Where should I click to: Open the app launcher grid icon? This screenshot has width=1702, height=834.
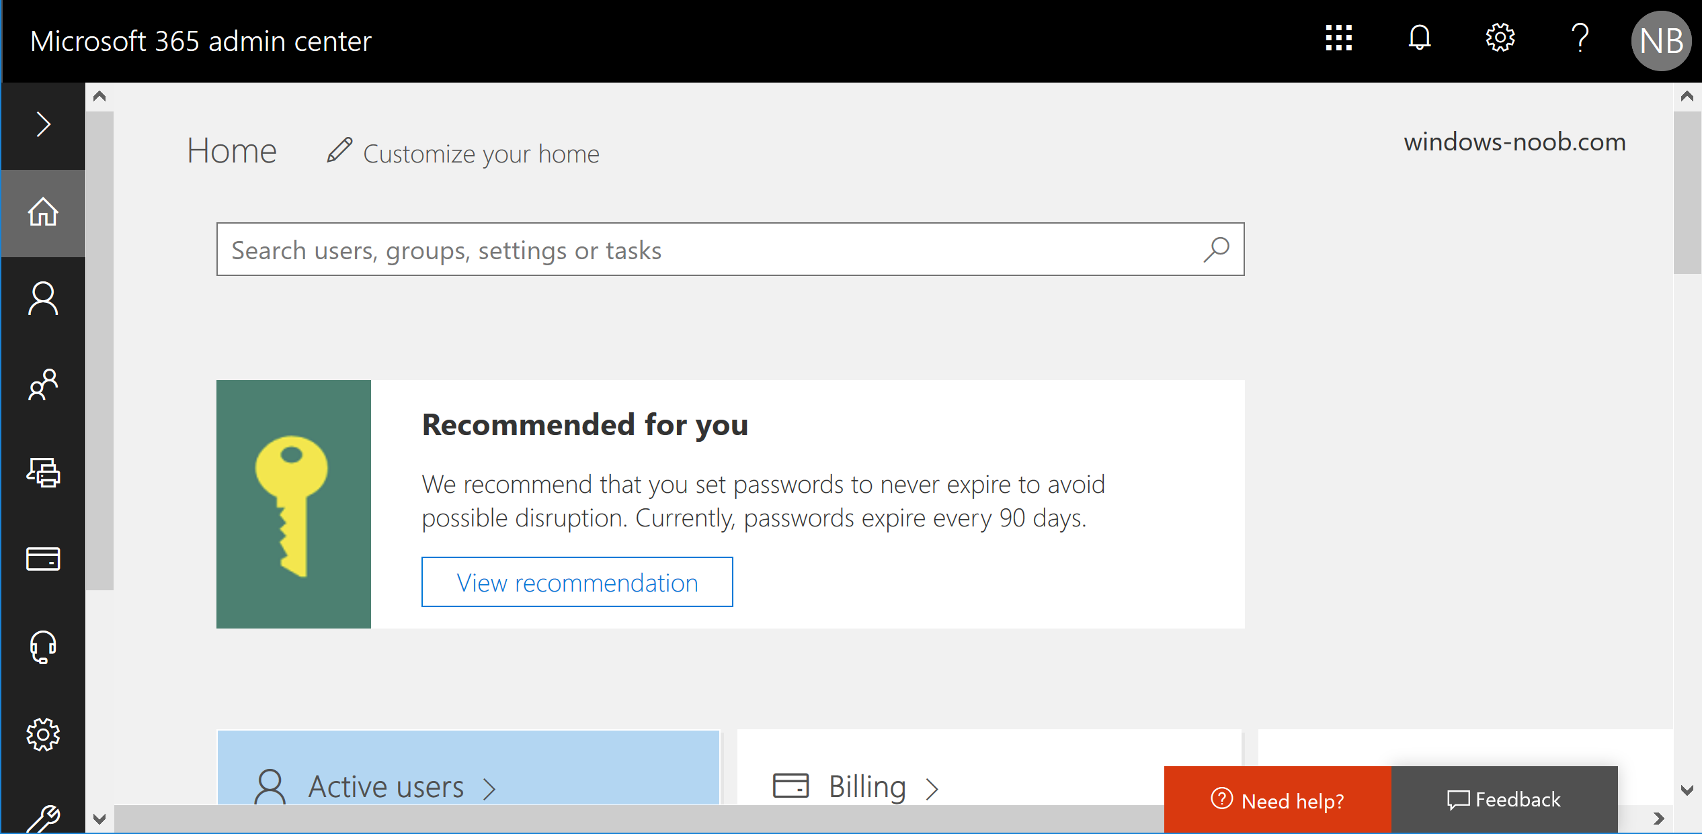pos(1338,38)
